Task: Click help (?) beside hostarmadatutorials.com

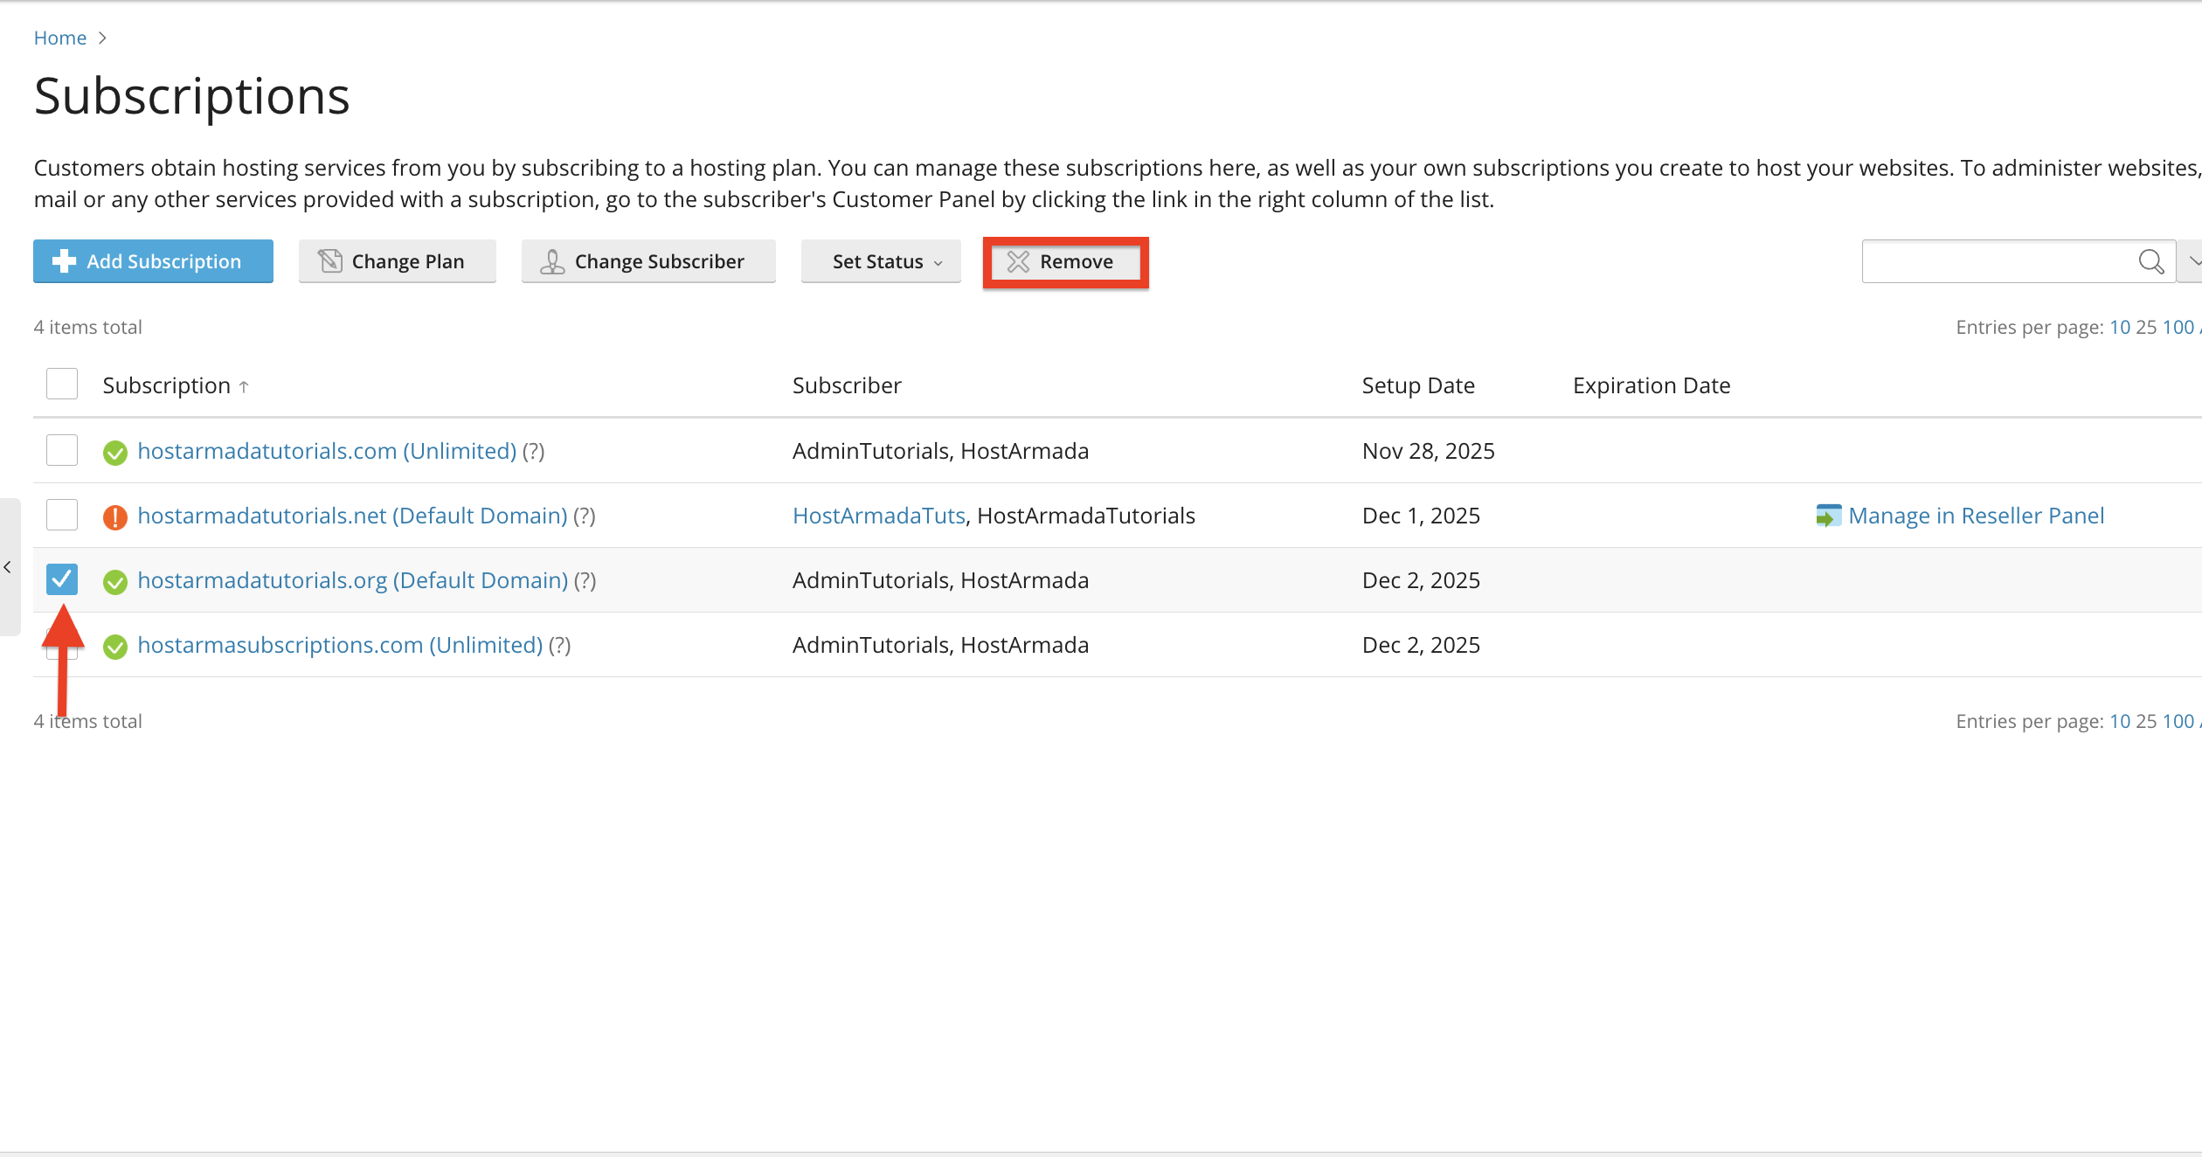Action: [533, 451]
